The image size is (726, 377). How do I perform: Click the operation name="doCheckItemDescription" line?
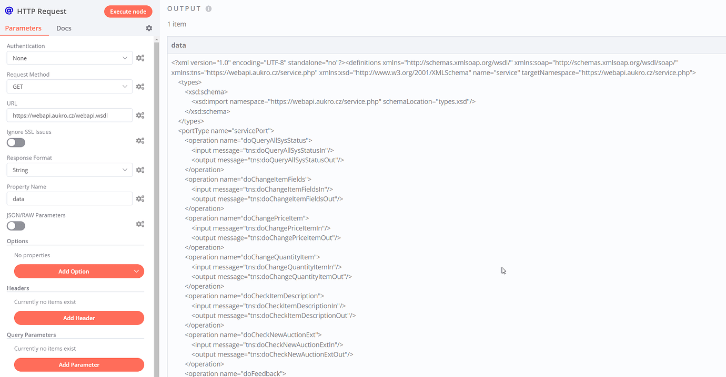point(255,296)
